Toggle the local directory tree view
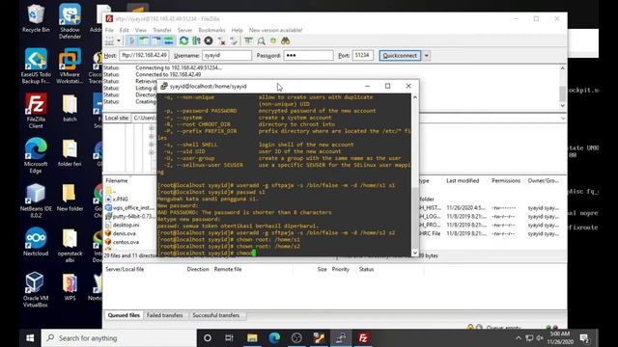Viewport: 618px width, 347px height. click(144, 40)
